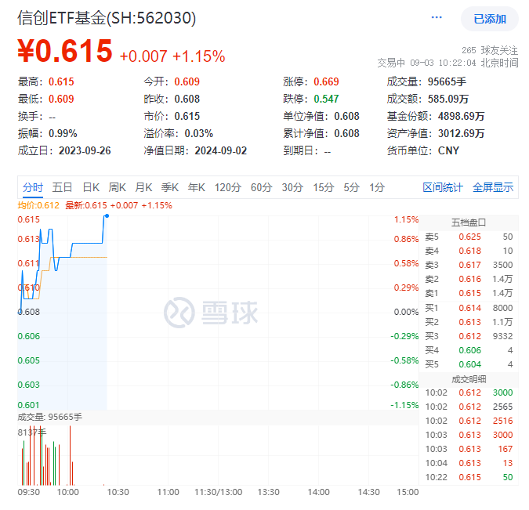The height and width of the screenshot is (510, 529).
Task: Click the 10:30 time axis label
Action: tap(118, 492)
